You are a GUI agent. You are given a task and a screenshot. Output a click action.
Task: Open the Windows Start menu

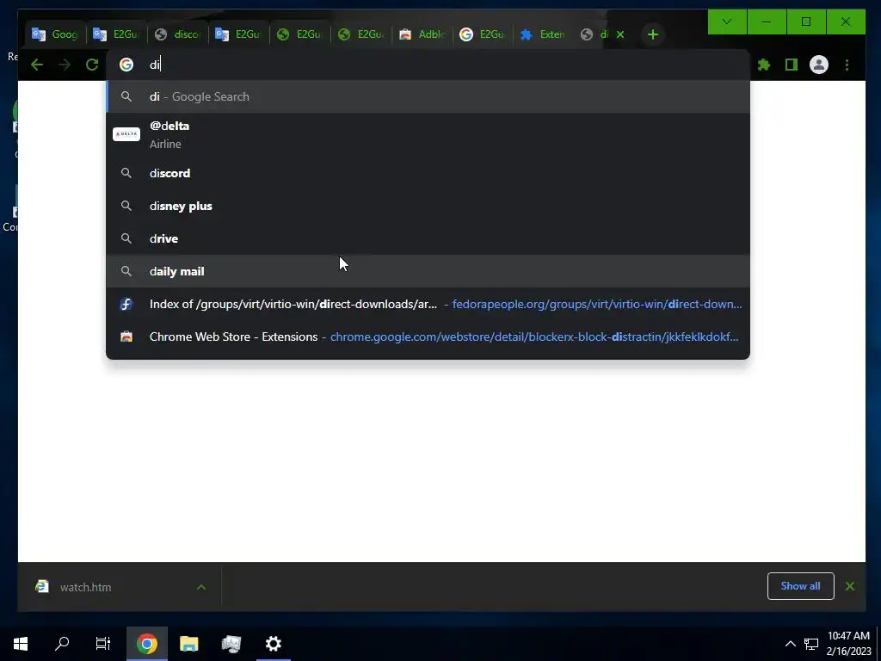pos(21,644)
